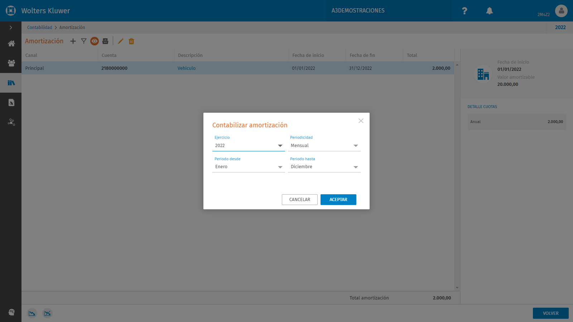Click the Cuenta column header

[136, 55]
